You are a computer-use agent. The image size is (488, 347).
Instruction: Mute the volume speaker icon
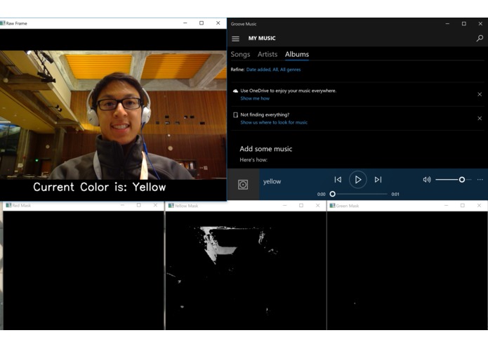(x=427, y=180)
